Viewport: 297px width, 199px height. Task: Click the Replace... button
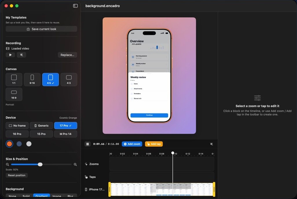[67, 55]
